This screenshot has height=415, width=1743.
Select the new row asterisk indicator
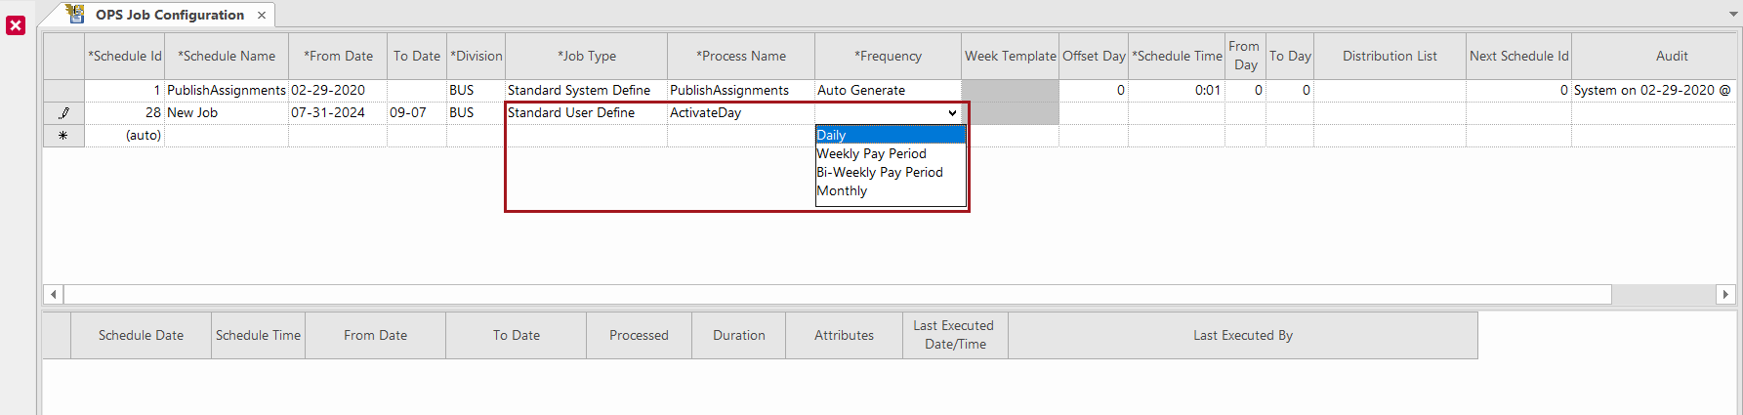pyautogui.click(x=63, y=136)
